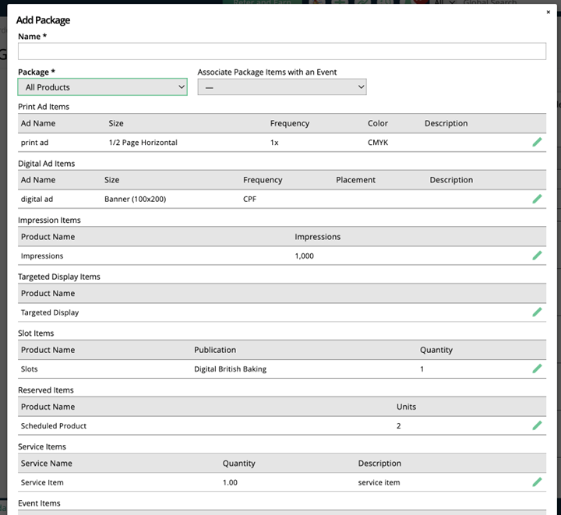This screenshot has width=561, height=515.
Task: Select the 'CPF' frequency cell
Action: 250,199
